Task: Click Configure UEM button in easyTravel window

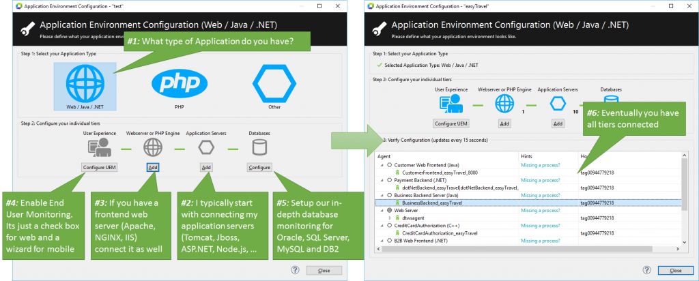Action: (451, 124)
